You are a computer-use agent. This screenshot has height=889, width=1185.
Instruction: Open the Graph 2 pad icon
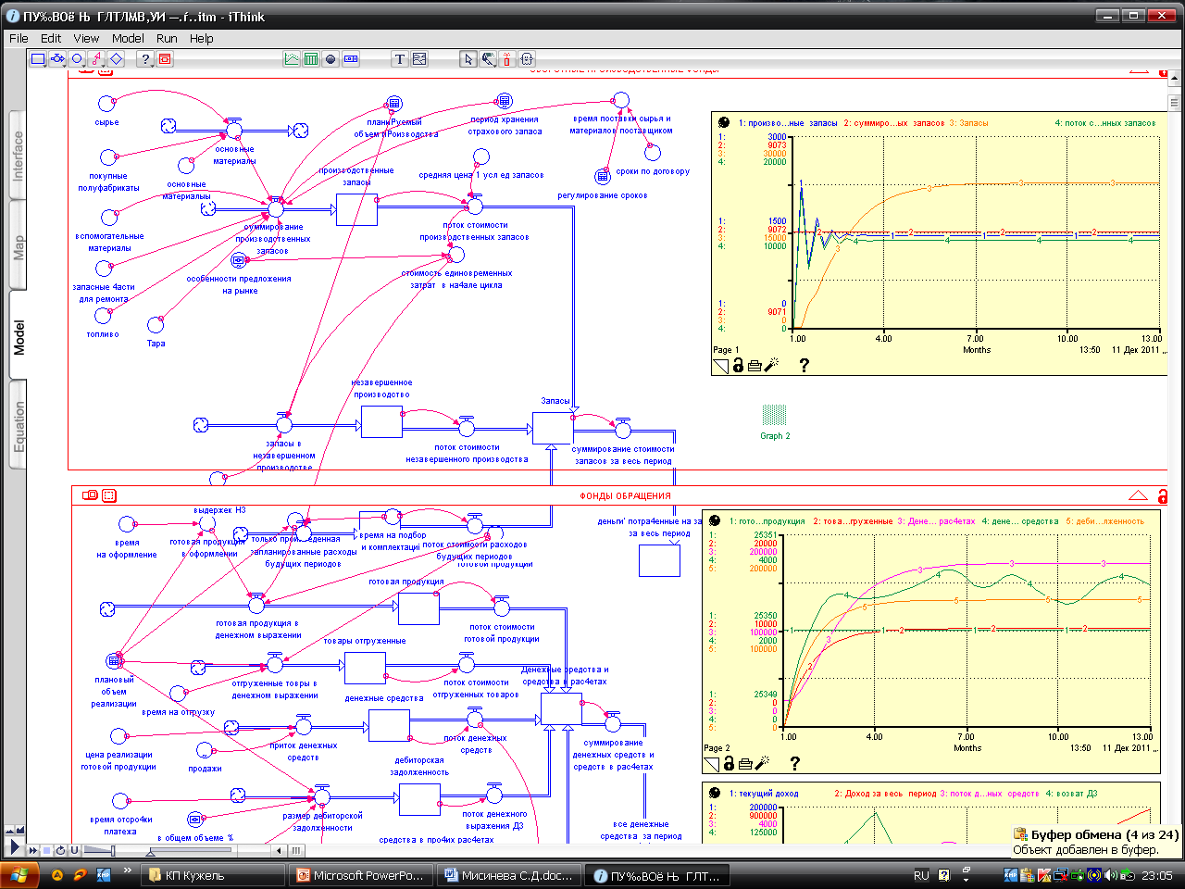coord(775,415)
